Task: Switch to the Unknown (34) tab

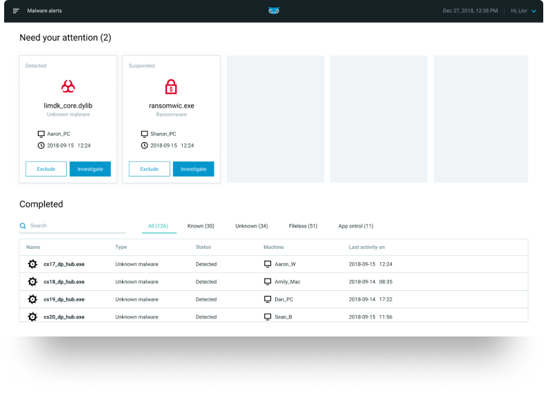Action: 252,226
